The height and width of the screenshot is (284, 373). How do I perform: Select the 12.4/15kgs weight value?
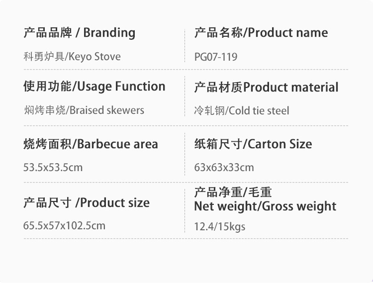[219, 227]
